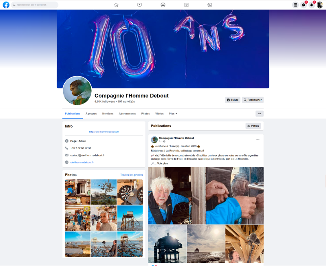Click the Rechercher button on page
Screen dimensions: 326x266
click(x=253, y=100)
